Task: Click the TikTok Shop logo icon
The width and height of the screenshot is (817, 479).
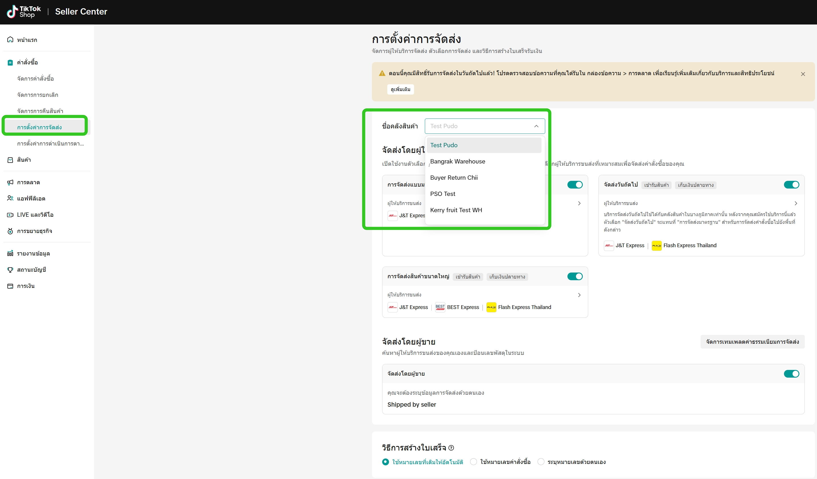Action: [x=12, y=12]
